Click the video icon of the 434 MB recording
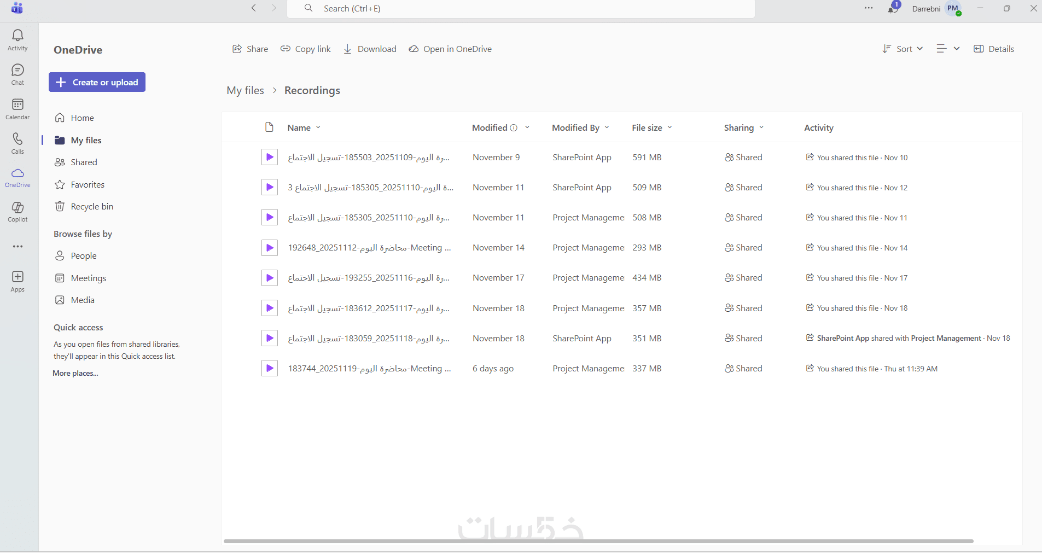This screenshot has width=1042, height=553. pos(269,278)
